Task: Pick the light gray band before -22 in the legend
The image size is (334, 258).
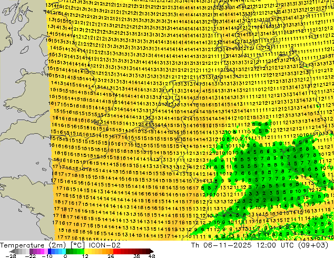Action: click(27, 251)
